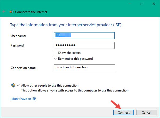Click the red arrow annotation above Connect
This screenshot has height=118, width=160.
(116, 105)
